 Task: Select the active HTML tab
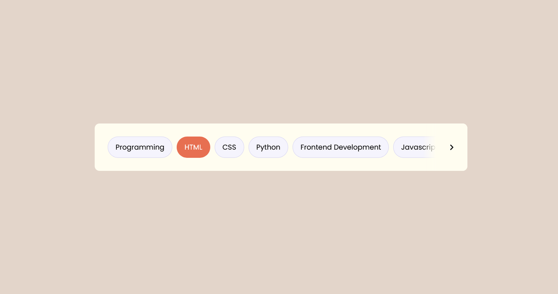(x=193, y=147)
